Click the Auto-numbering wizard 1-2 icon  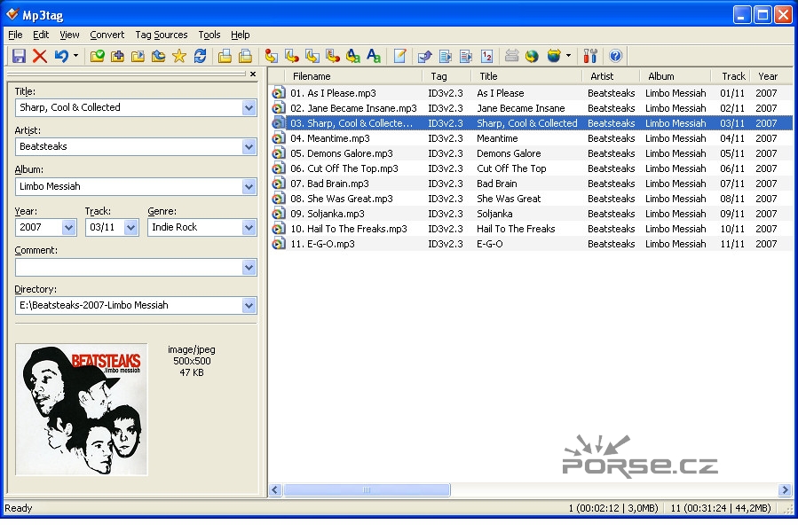(487, 56)
